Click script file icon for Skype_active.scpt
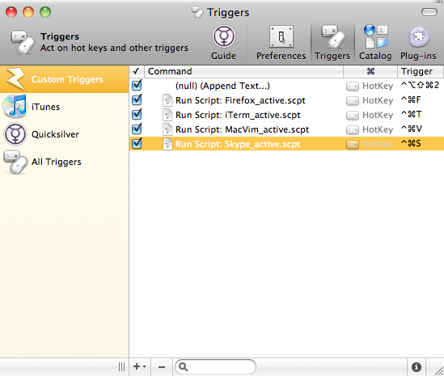Viewport: 444px width, 376px height. 167,144
